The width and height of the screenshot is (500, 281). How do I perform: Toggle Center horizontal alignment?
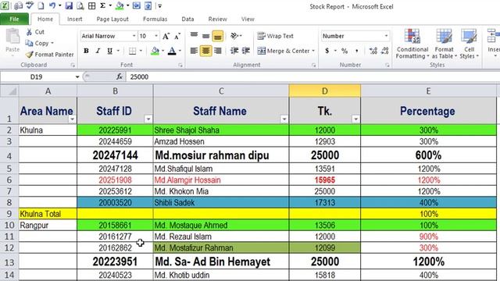click(205, 51)
